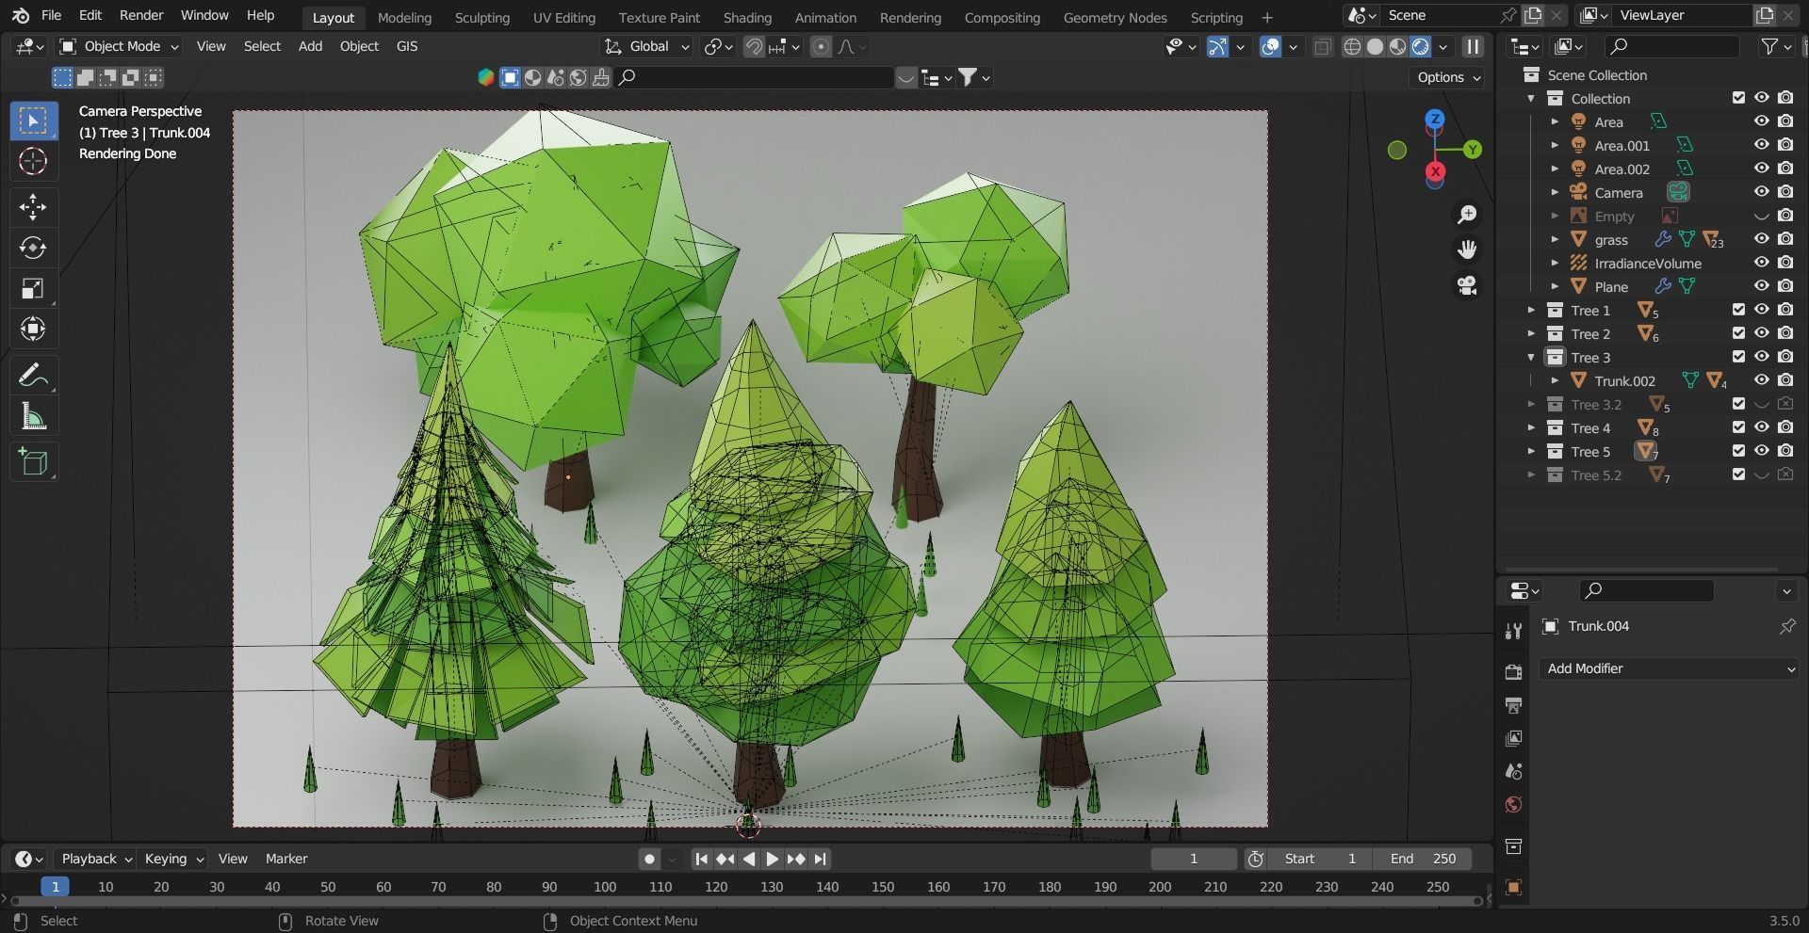Switch to rendered viewport shading
Image resolution: width=1809 pixels, height=933 pixels.
[1421, 46]
